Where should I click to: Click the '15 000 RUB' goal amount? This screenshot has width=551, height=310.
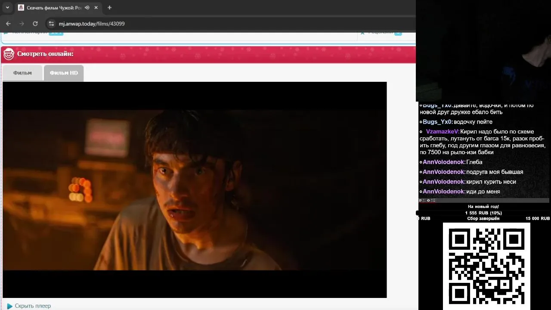[x=537, y=219]
